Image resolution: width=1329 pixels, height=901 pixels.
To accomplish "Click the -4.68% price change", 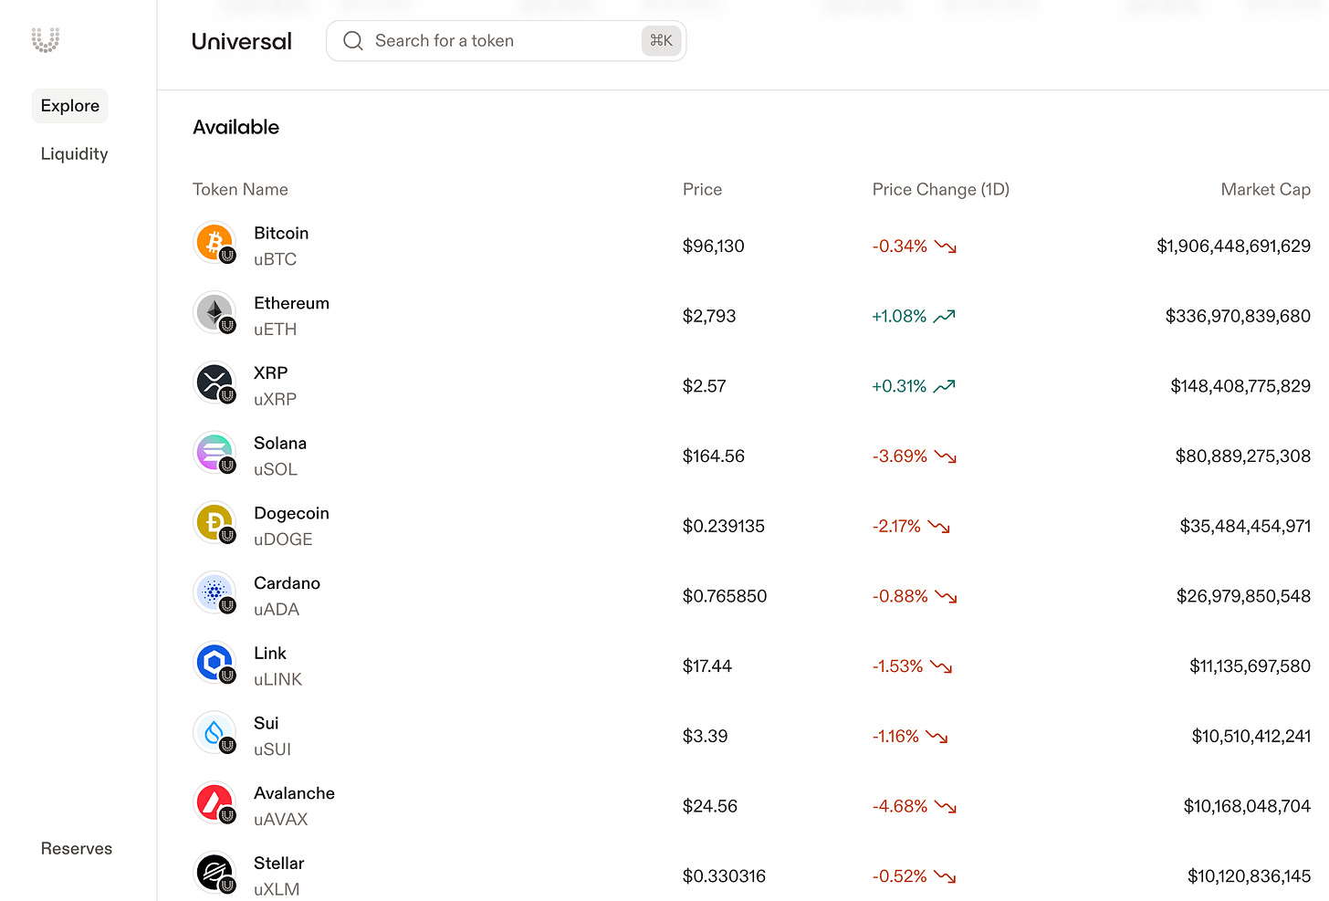I will [x=900, y=806].
